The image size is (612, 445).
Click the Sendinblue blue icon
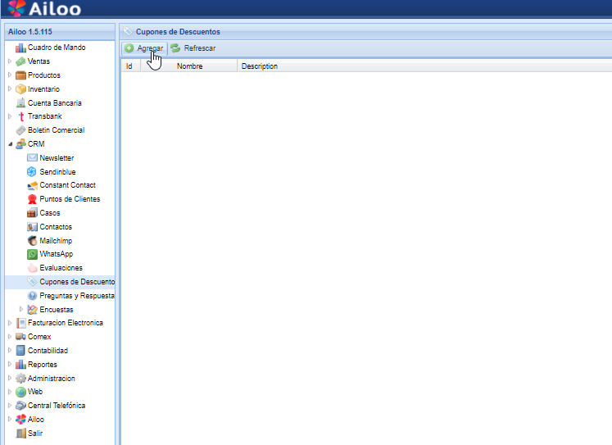[x=32, y=172]
